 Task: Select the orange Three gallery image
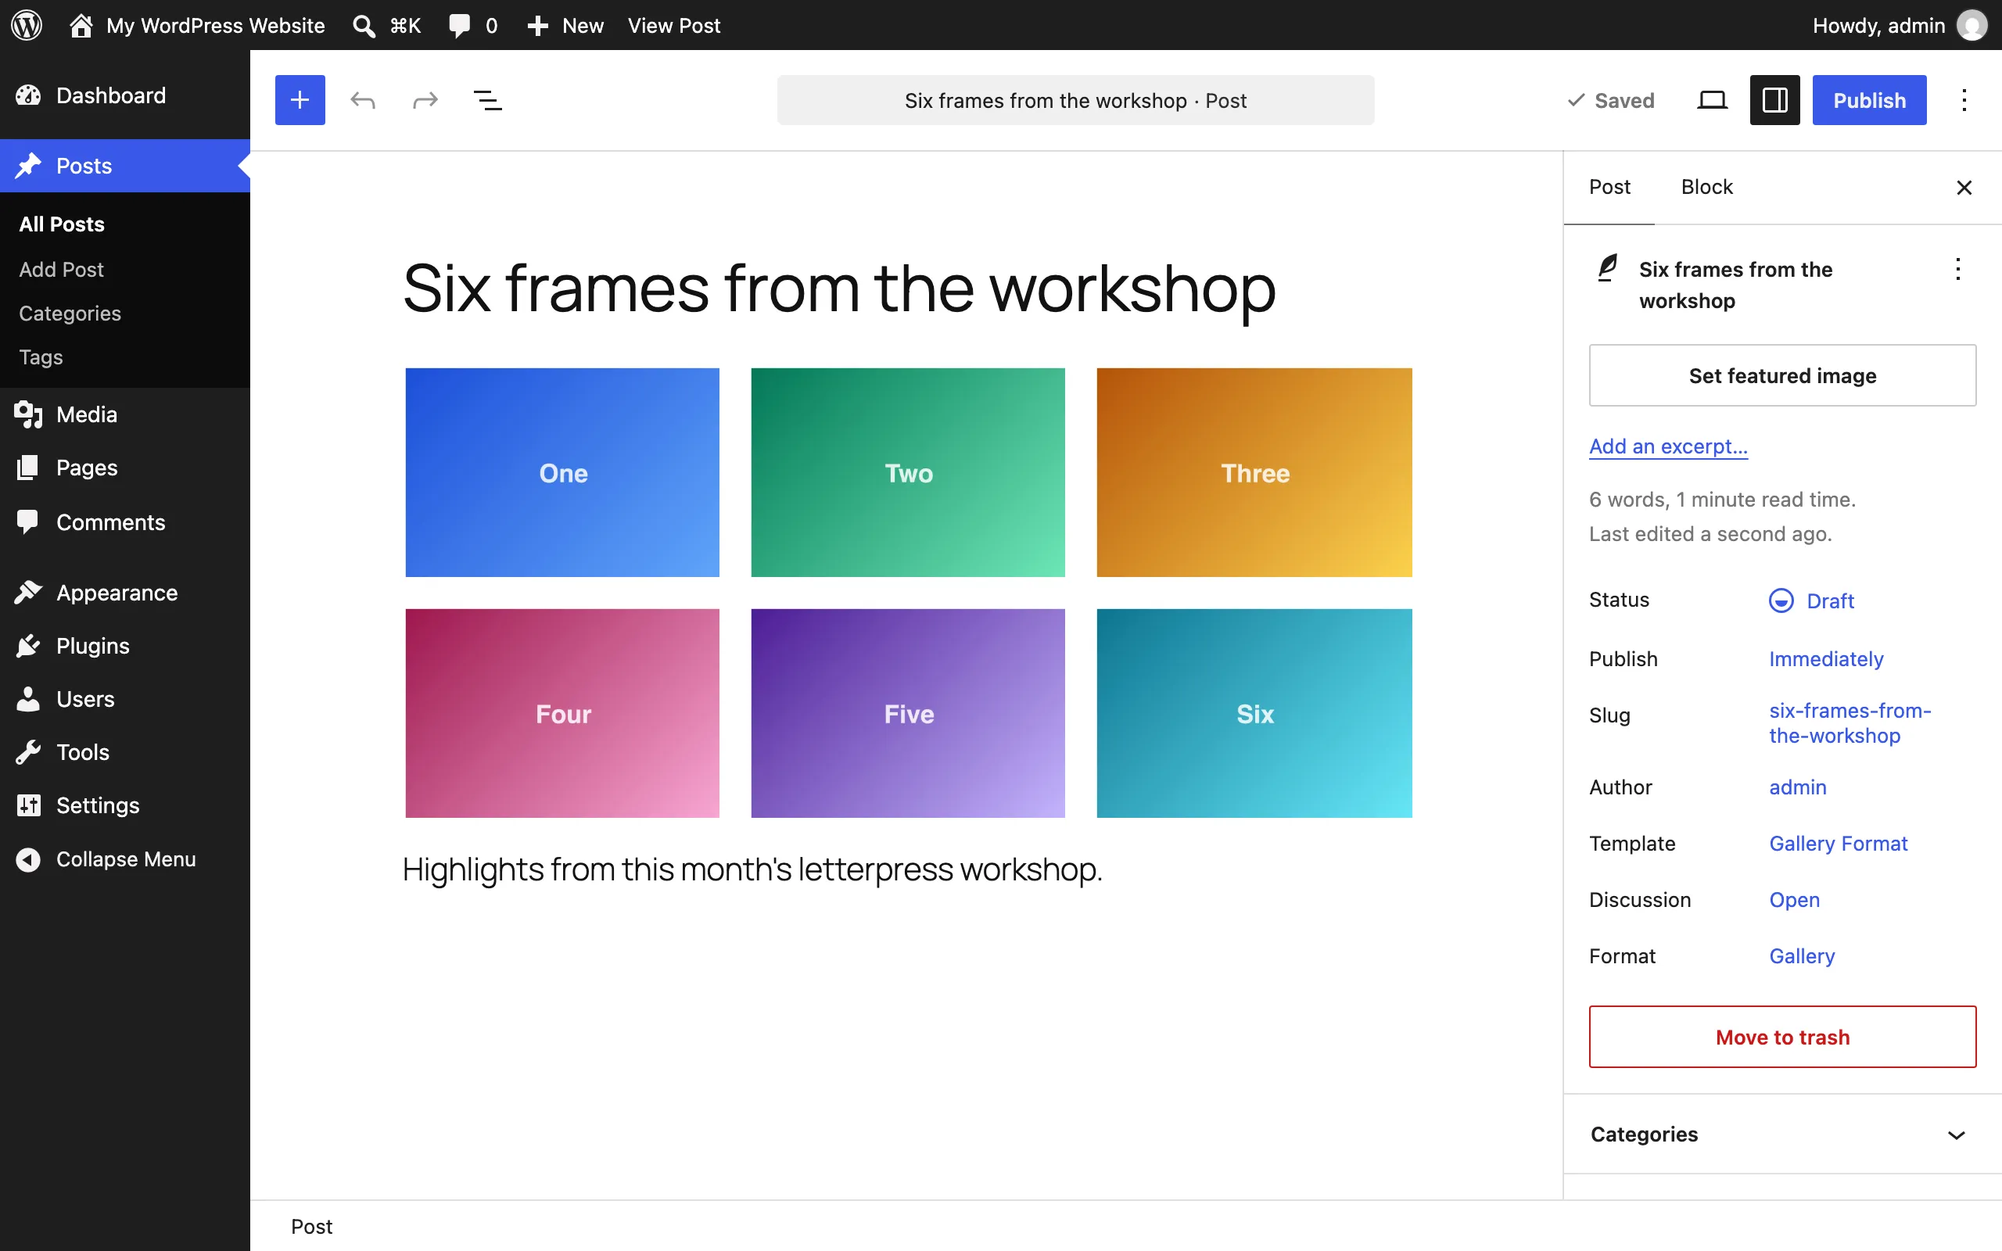1254,472
